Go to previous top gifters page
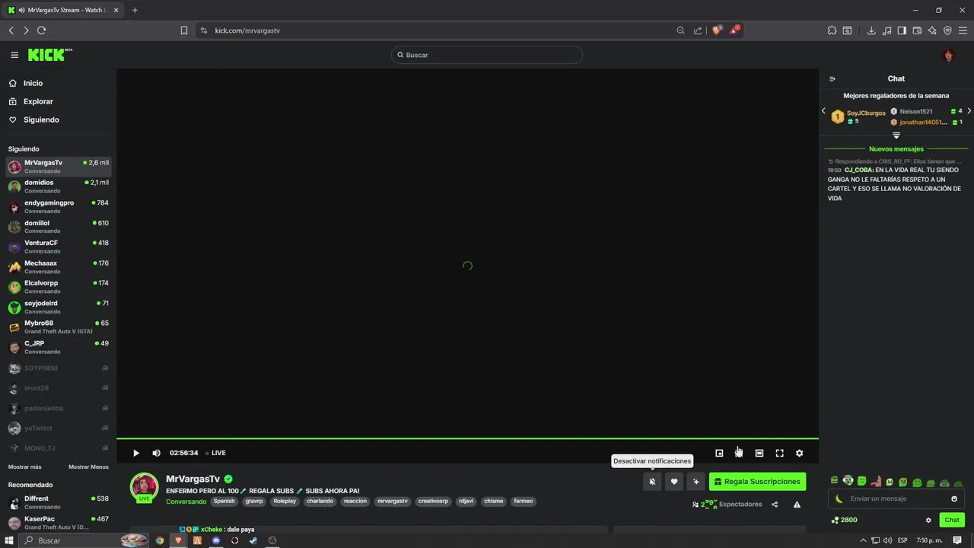The image size is (974, 548). pos(823,111)
